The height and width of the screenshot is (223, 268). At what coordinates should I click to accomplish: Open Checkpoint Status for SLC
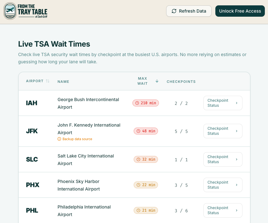coord(223,159)
